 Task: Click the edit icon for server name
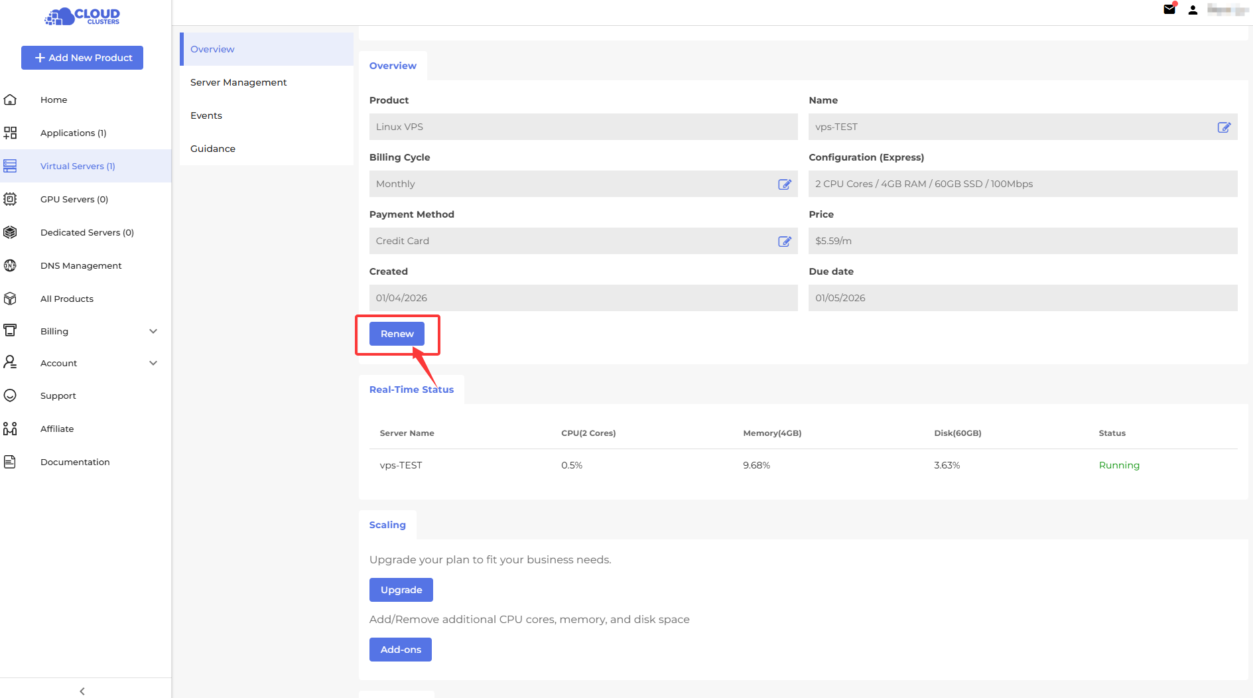(1224, 127)
